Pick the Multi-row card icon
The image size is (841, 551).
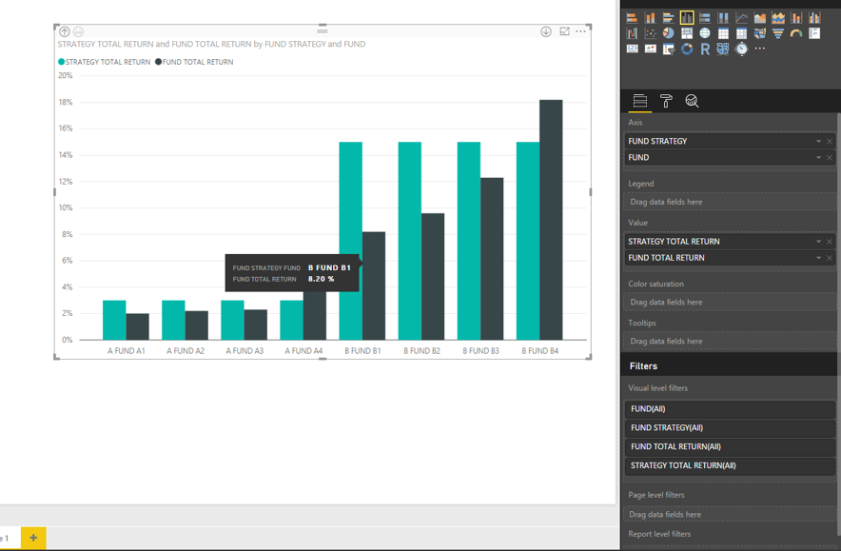coord(814,33)
